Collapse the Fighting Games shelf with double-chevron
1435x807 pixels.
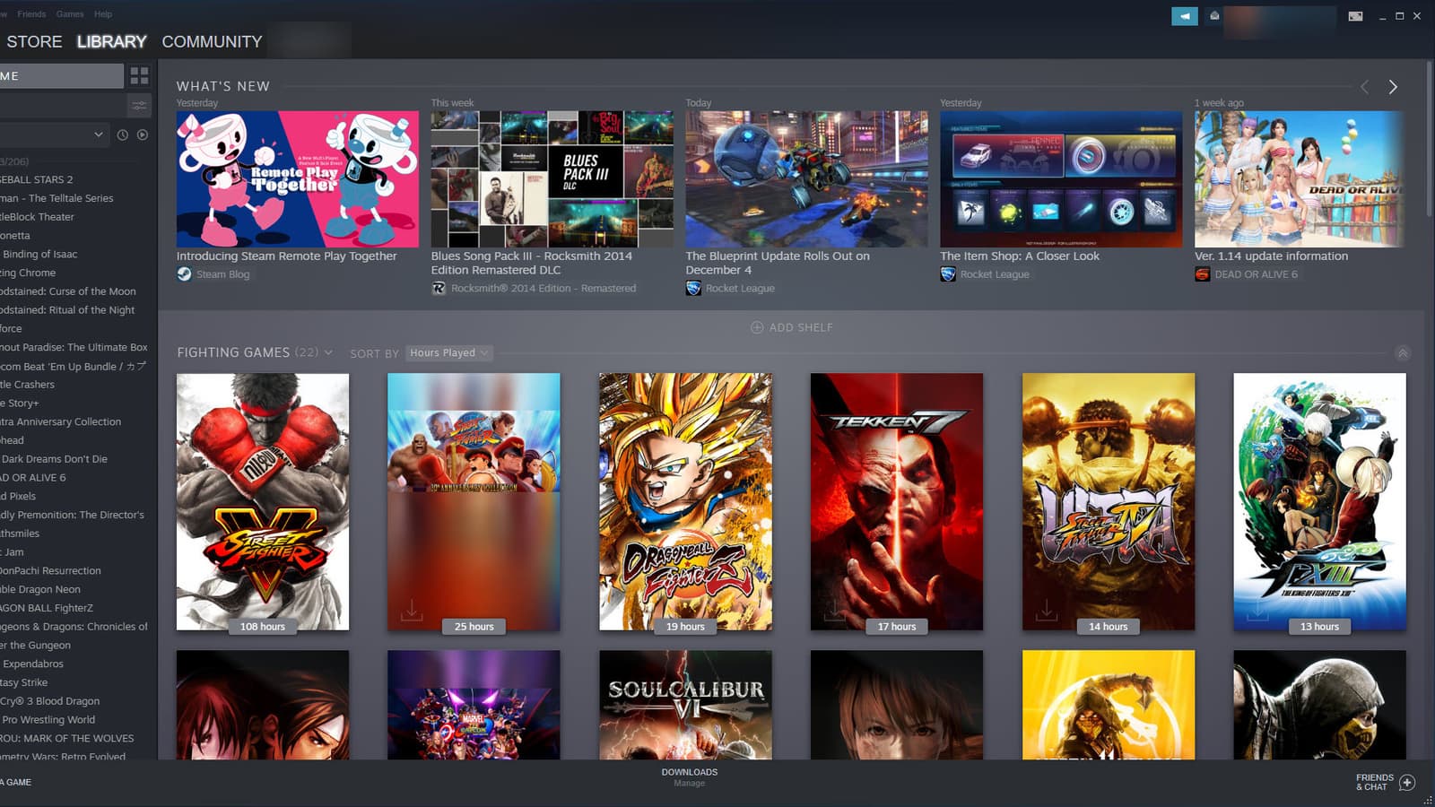click(x=1403, y=353)
